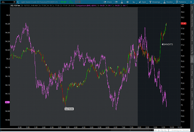Click the red 77.97 current price tag

tap(183, 23)
